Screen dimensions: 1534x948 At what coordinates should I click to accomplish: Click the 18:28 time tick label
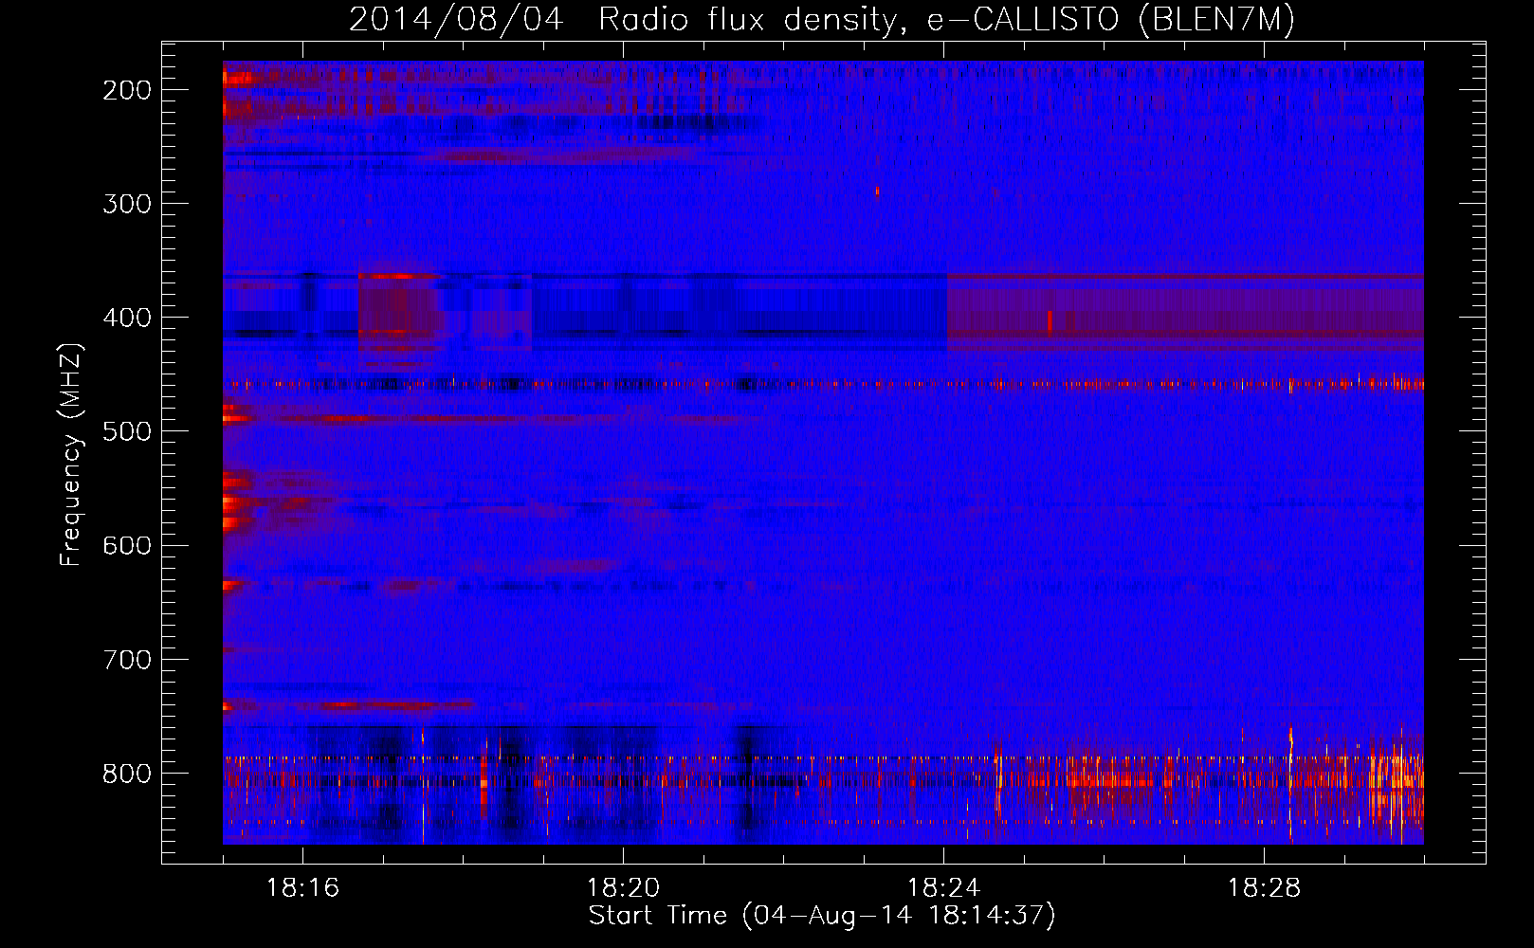[x=1264, y=888]
